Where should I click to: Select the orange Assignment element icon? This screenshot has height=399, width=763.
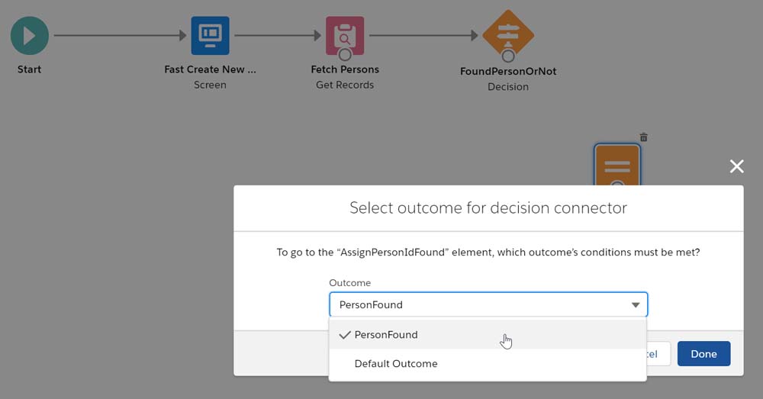pos(617,165)
